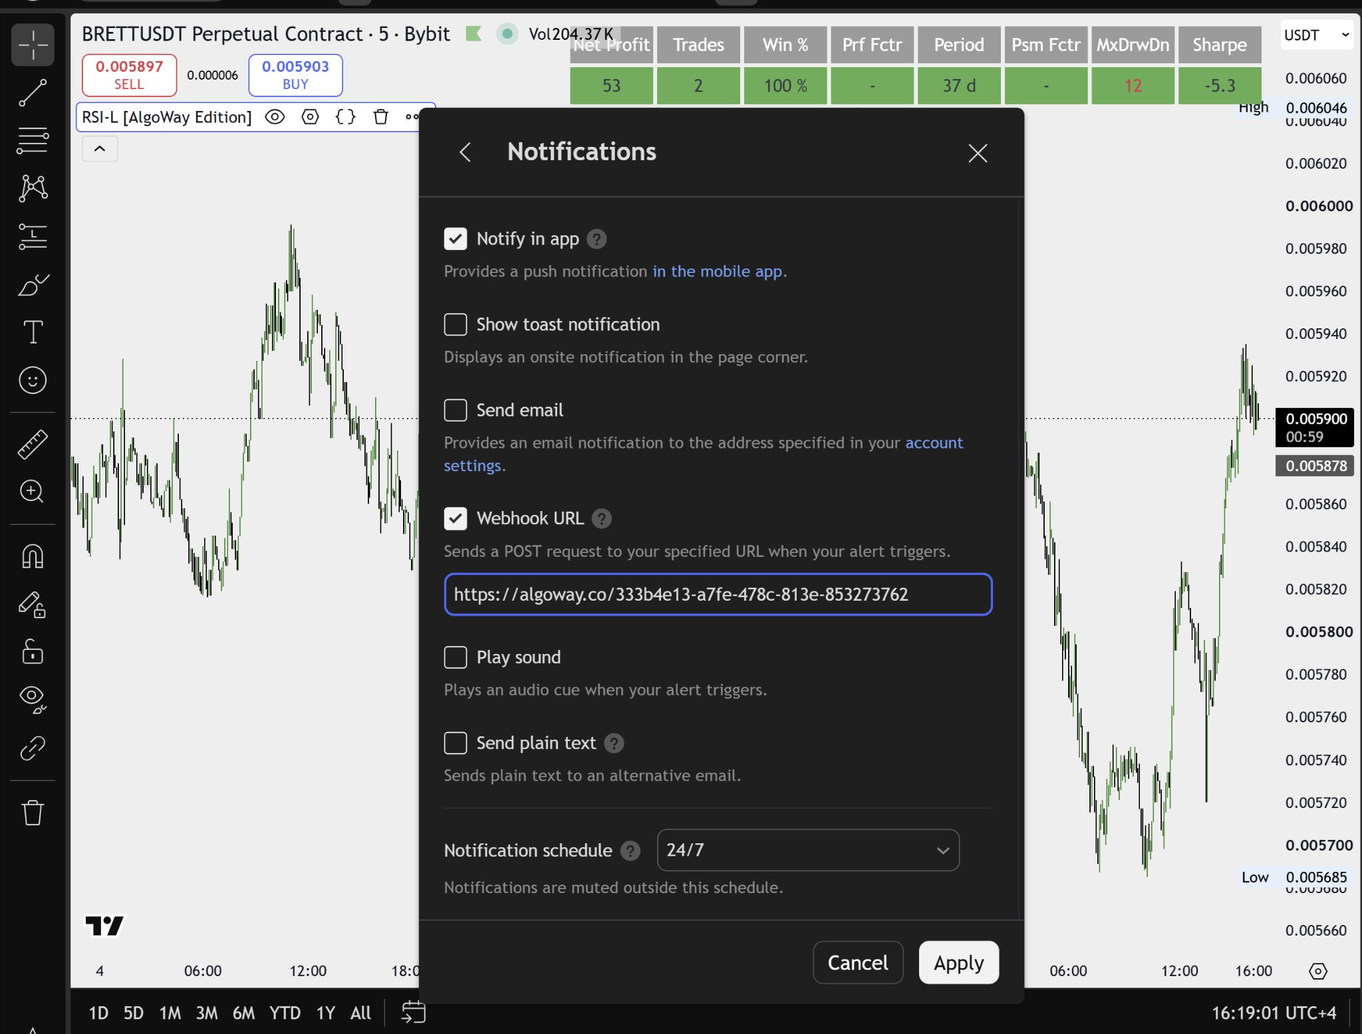Uncheck Notify in app
This screenshot has width=1362, height=1034.
click(x=456, y=239)
